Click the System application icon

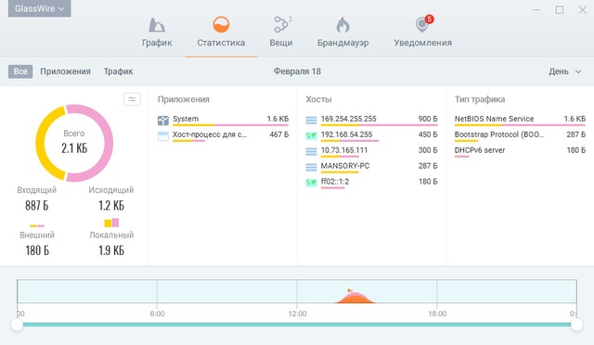tap(163, 121)
